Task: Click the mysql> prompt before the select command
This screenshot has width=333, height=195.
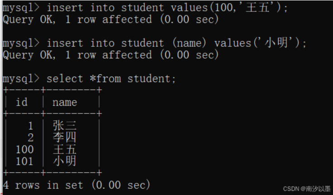Action: tap(20, 78)
